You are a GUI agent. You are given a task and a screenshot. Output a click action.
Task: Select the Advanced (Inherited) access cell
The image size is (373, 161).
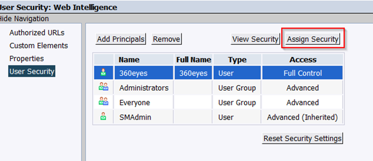[302, 117]
